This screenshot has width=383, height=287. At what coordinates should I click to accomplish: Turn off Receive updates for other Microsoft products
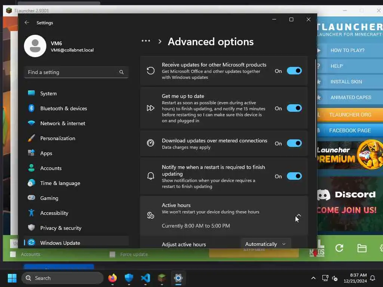click(294, 71)
